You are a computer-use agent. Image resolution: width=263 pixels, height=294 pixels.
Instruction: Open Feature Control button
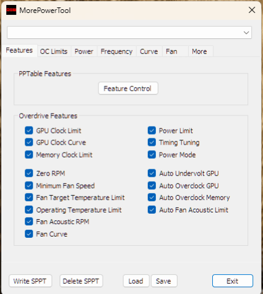(128, 88)
